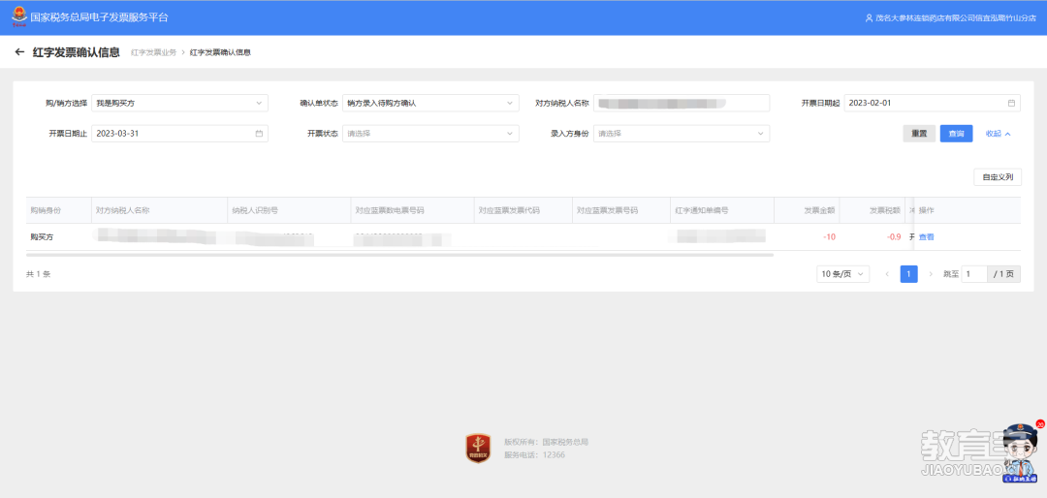The height and width of the screenshot is (498, 1047).
Task: Click the 发票税额 column header
Action: (x=872, y=210)
